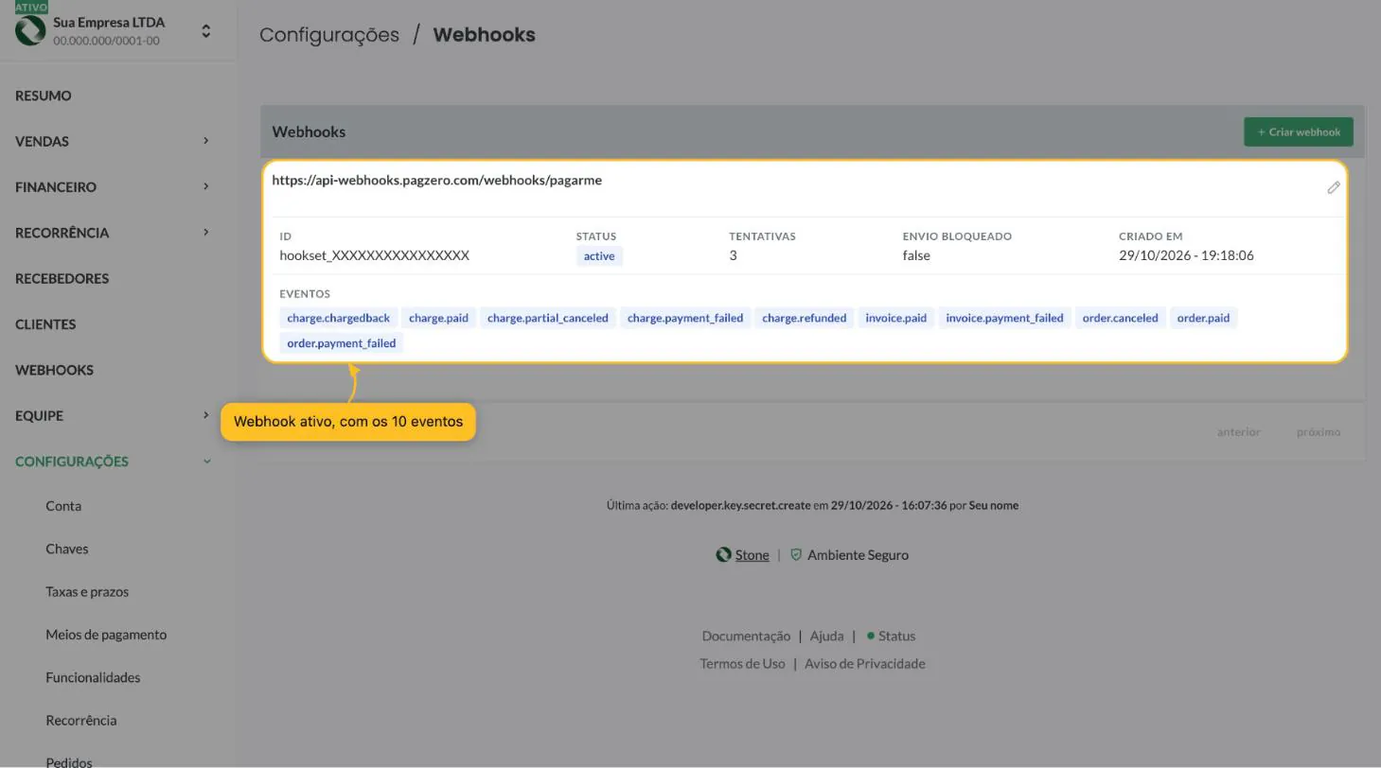Collapse the Configurações menu chevron
The width and height of the screenshot is (1381, 768).
(x=206, y=462)
